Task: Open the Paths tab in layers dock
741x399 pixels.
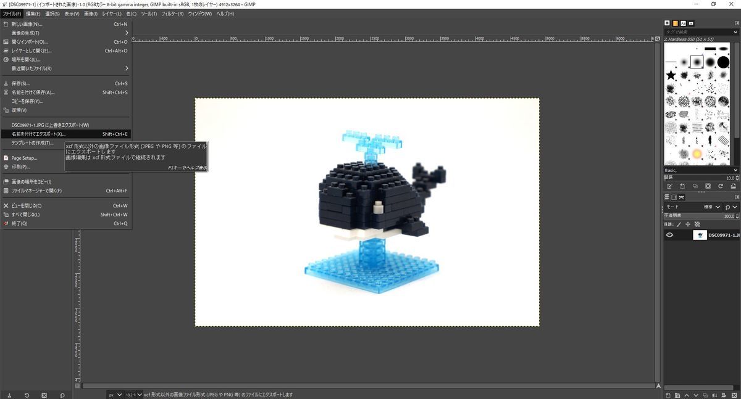Action: [681, 197]
